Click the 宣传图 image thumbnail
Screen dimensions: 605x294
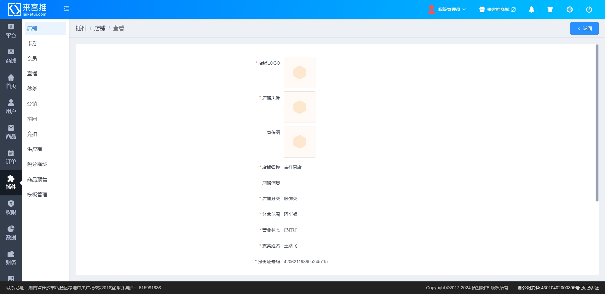tap(299, 142)
